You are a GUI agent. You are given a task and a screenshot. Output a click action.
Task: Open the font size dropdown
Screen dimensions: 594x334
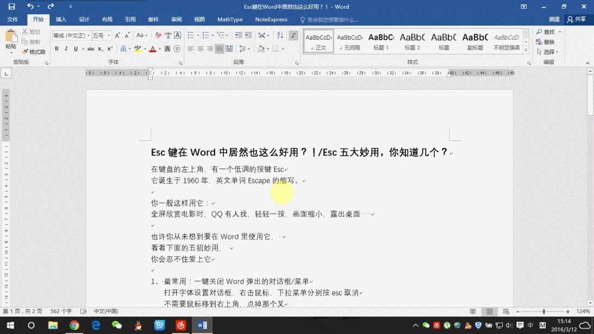point(109,35)
